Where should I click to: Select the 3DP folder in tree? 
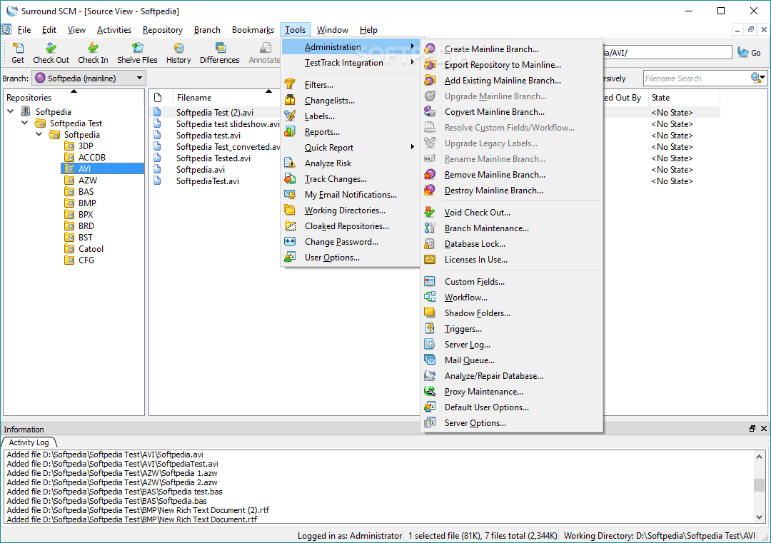click(86, 146)
